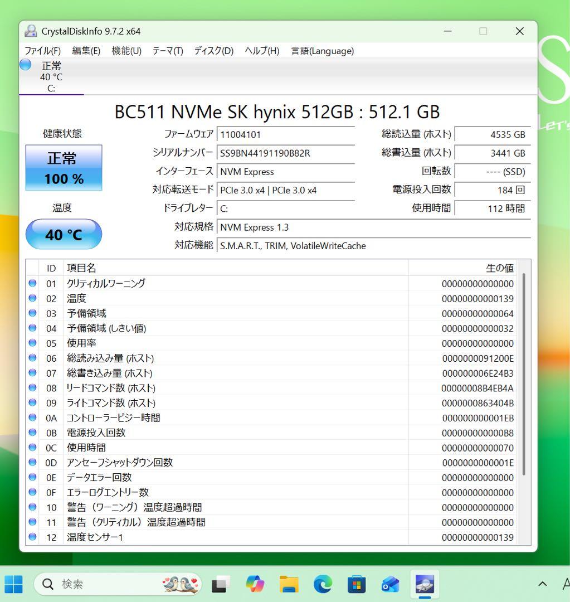Open the 機能(U) menu

click(126, 51)
